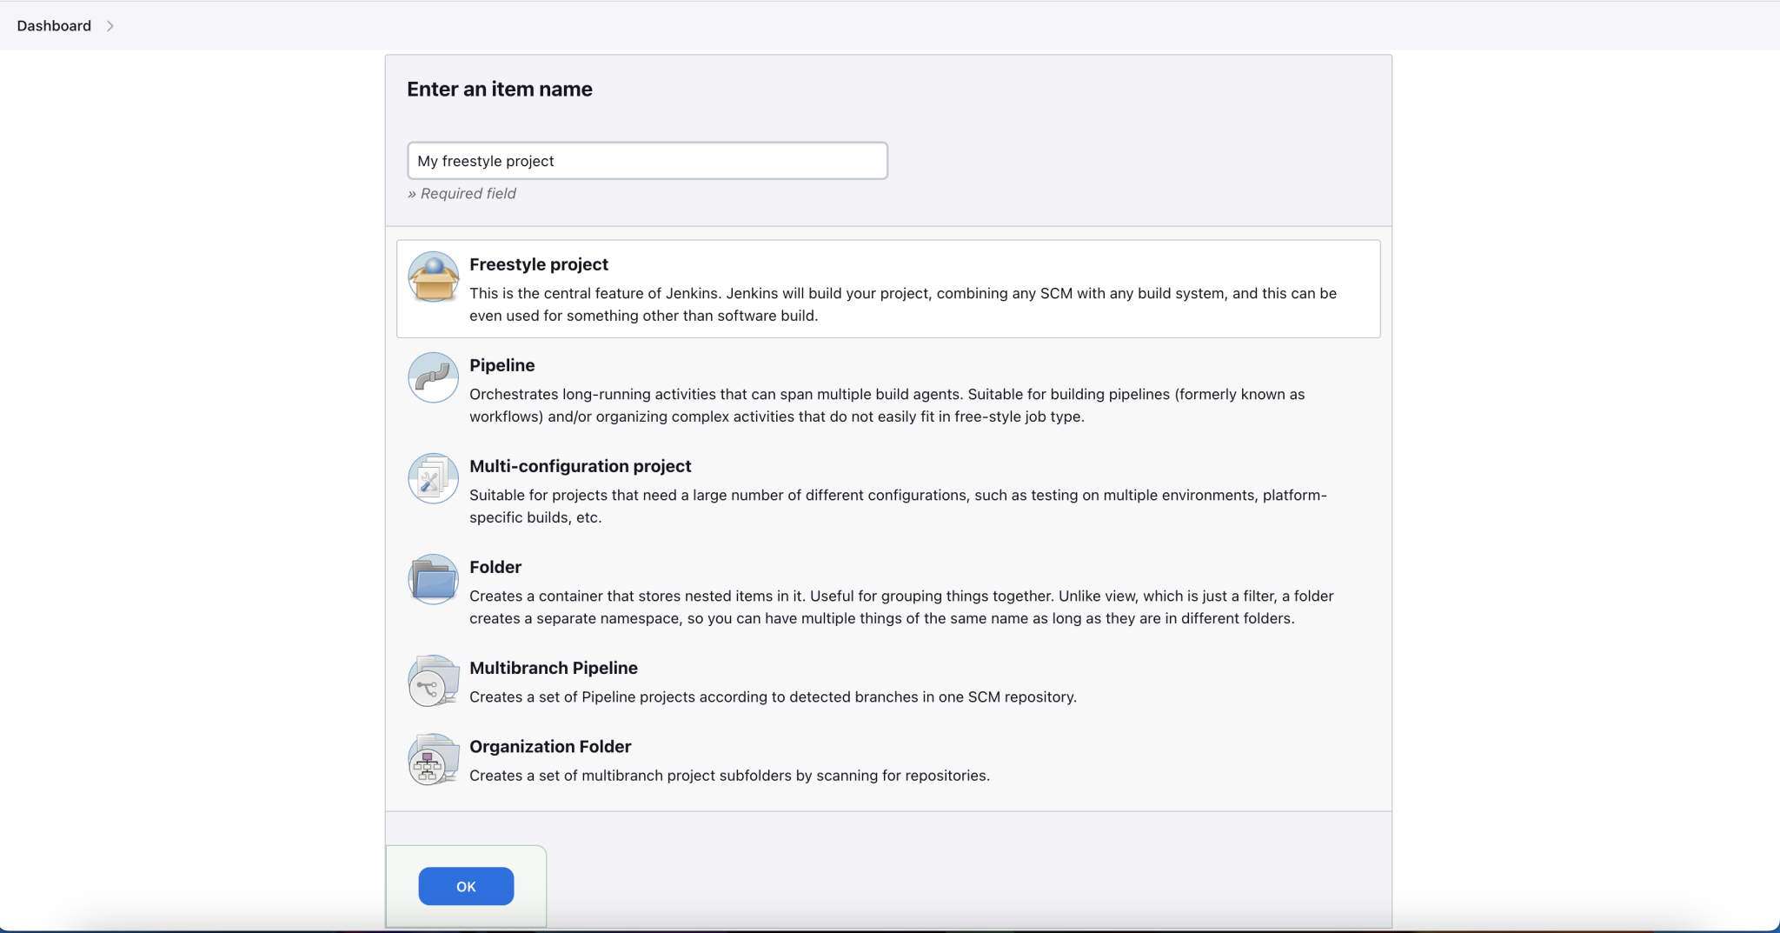
Task: Select the Freestyle project title
Action: pyautogui.click(x=539, y=264)
